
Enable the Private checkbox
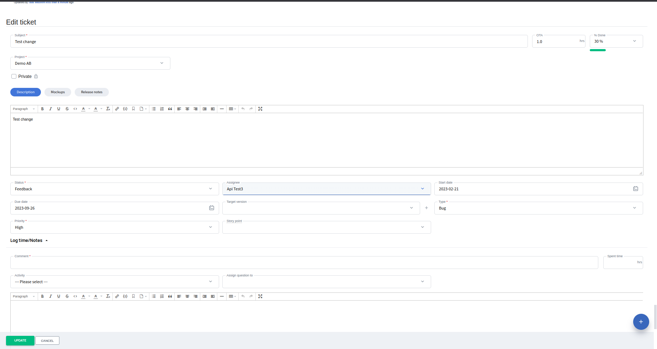click(14, 76)
